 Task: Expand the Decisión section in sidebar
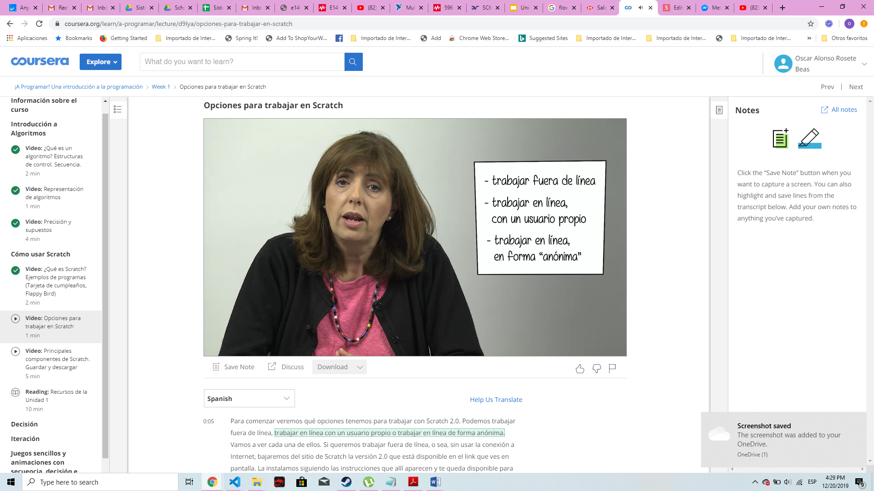point(24,424)
